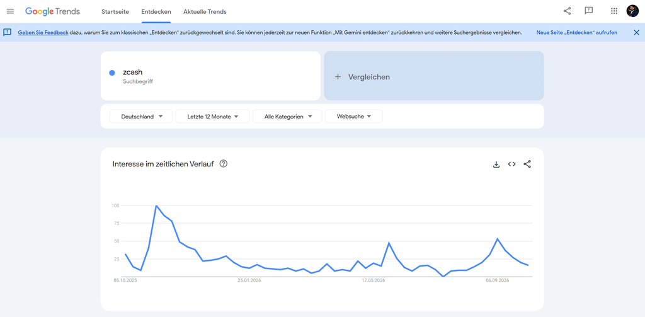This screenshot has width=645, height=317.
Task: Open the send feedback icon in header
Action: tap(589, 11)
